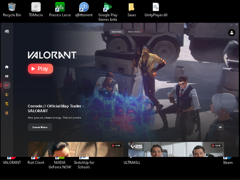Select the SketchUp for Schools shortcut label

84,165
